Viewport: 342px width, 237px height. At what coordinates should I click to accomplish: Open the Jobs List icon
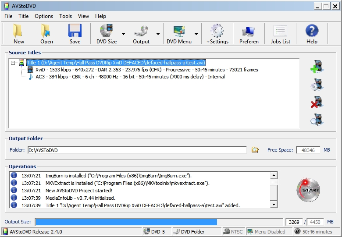[x=280, y=34]
